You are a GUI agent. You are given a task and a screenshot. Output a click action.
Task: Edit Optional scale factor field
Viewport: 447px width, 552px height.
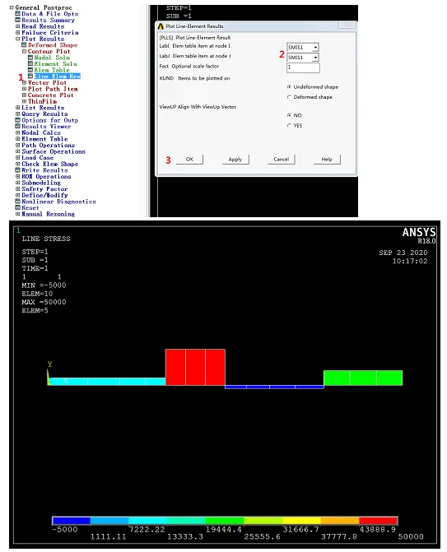click(x=303, y=67)
